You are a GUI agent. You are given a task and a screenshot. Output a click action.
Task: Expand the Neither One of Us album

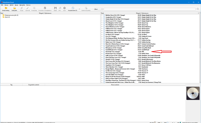click(x=102, y=15)
